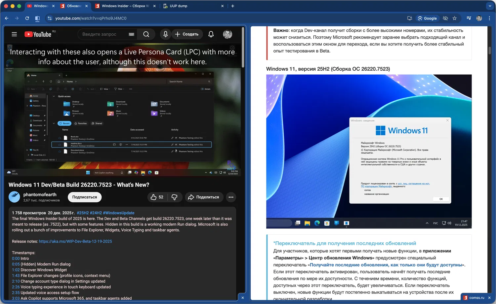Start voice search with the microphone

click(165, 34)
